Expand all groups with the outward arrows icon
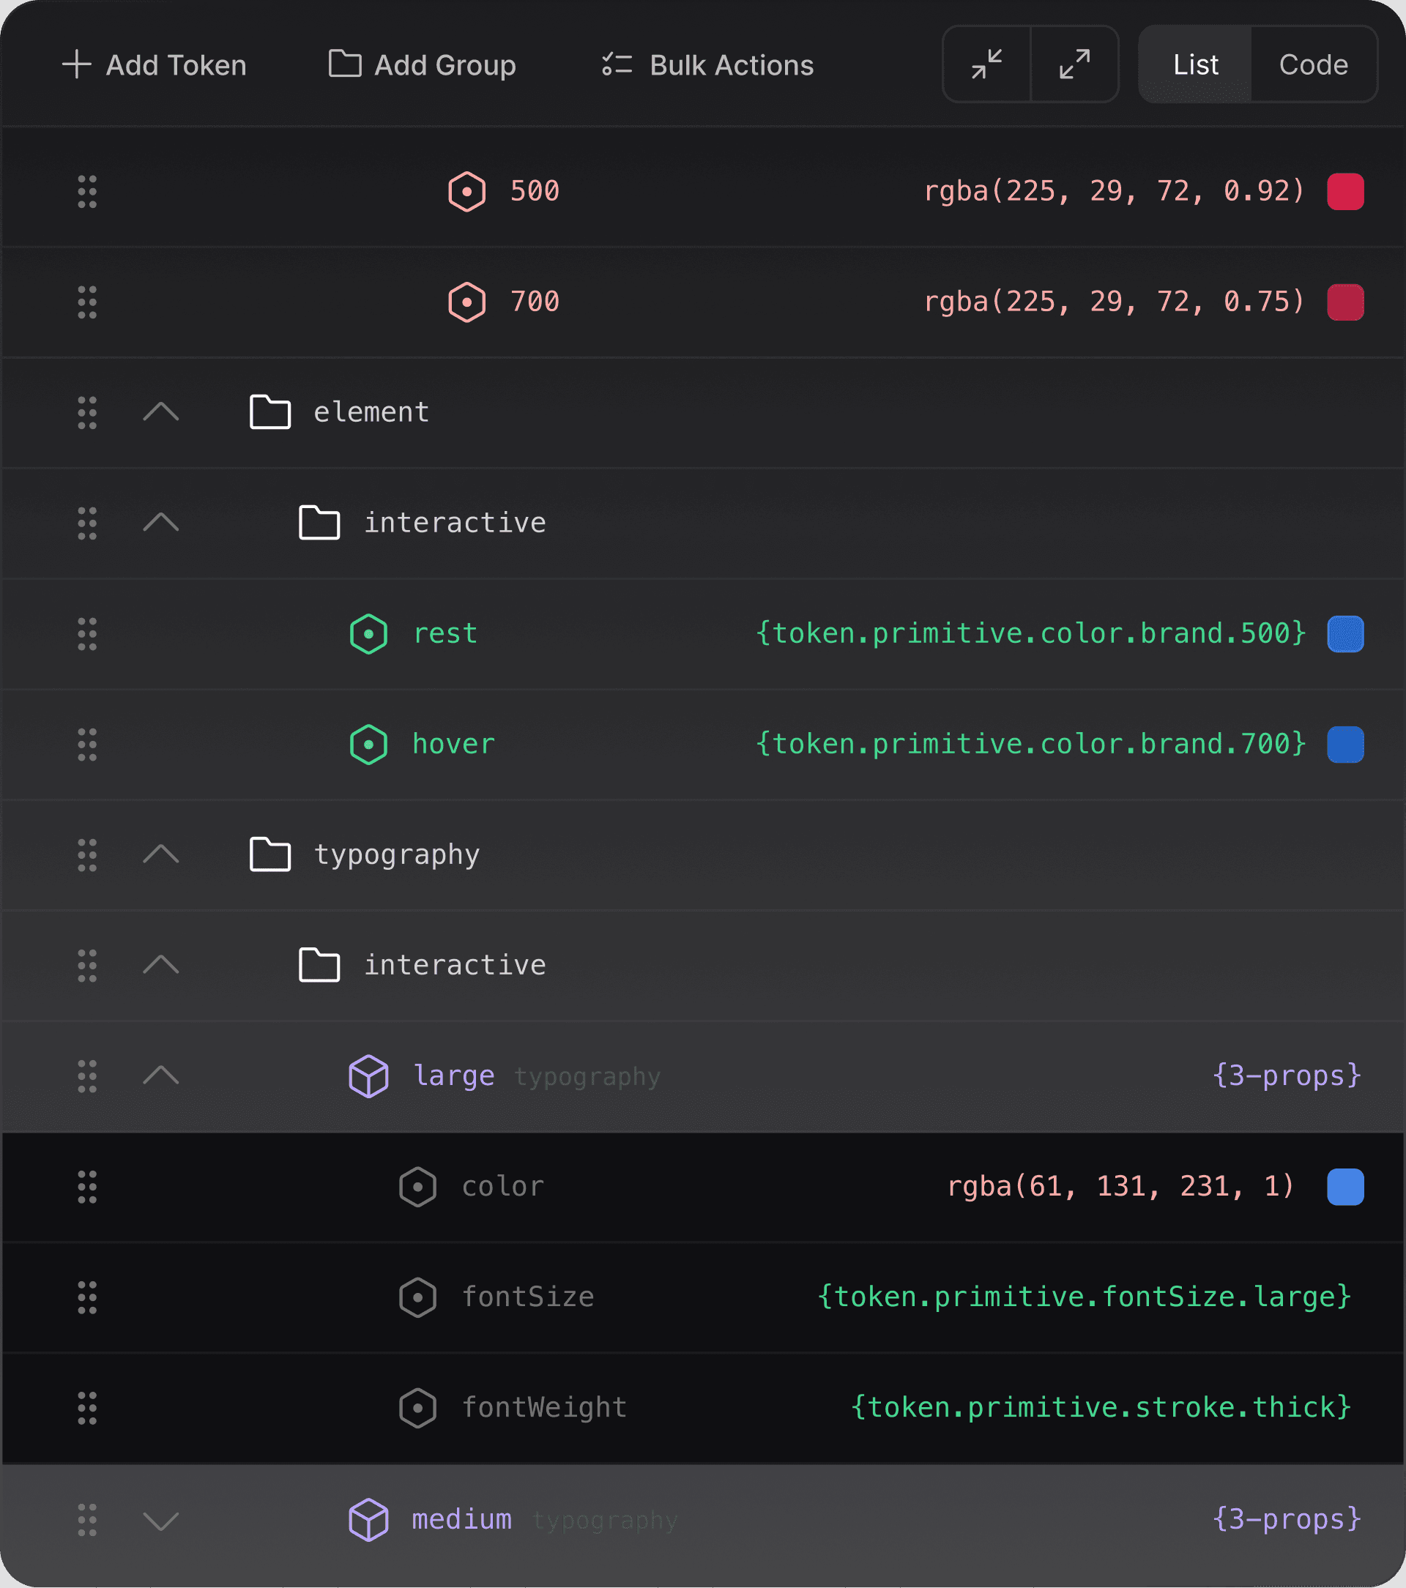The image size is (1406, 1588). pyautogui.click(x=1075, y=64)
